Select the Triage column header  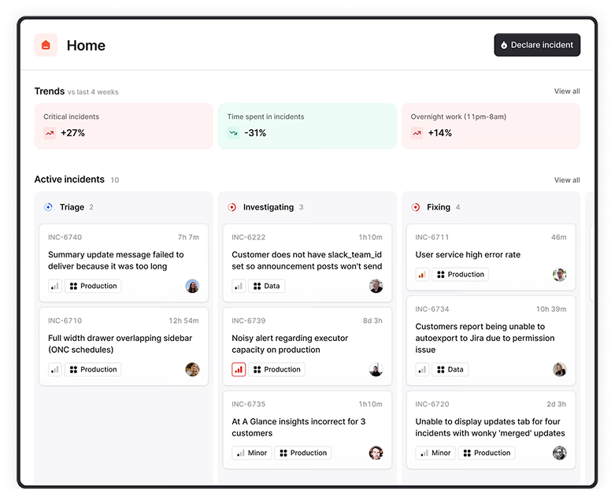click(72, 207)
